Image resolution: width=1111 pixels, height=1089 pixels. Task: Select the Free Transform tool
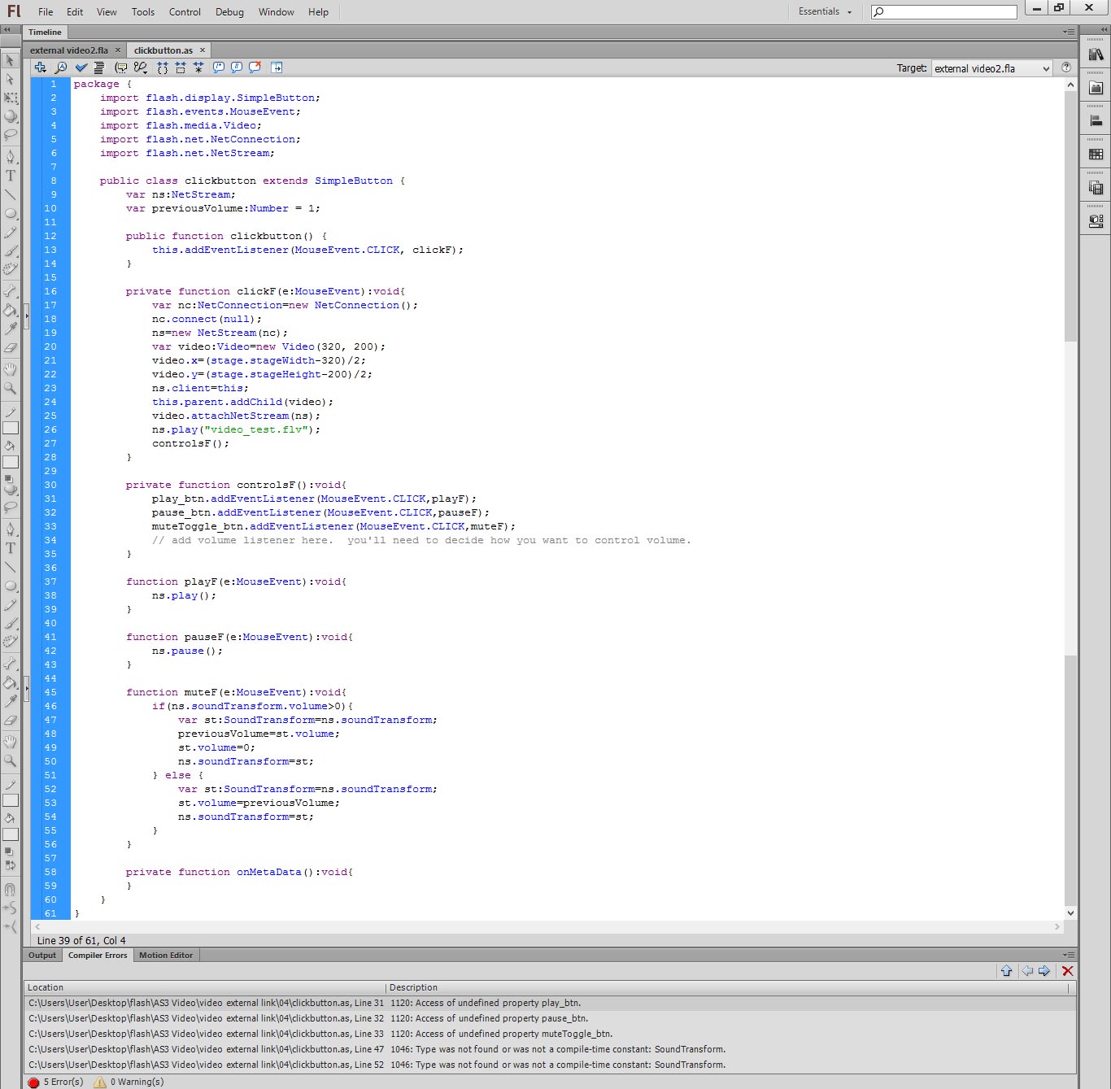coord(10,98)
